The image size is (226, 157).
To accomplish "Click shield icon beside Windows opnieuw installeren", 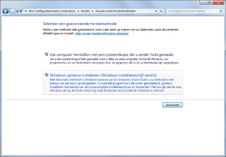I will point(46,75).
